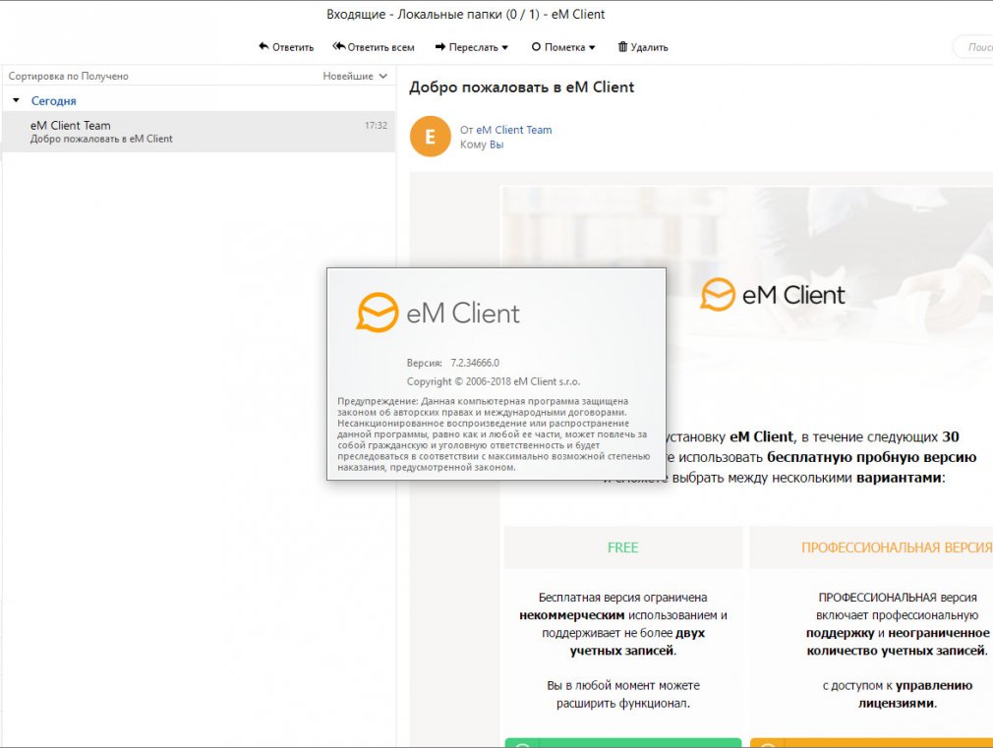Open the Пометка dropdown arrow
The height and width of the screenshot is (748, 993).
[592, 47]
